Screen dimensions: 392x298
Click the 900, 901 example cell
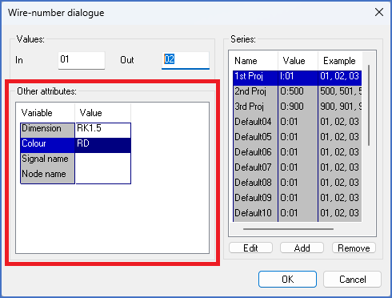pos(340,108)
